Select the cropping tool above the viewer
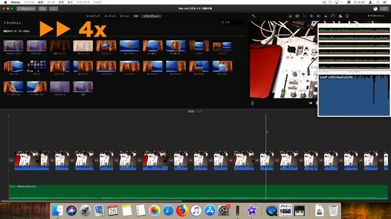Screen dimensions: 391x219 304,16
